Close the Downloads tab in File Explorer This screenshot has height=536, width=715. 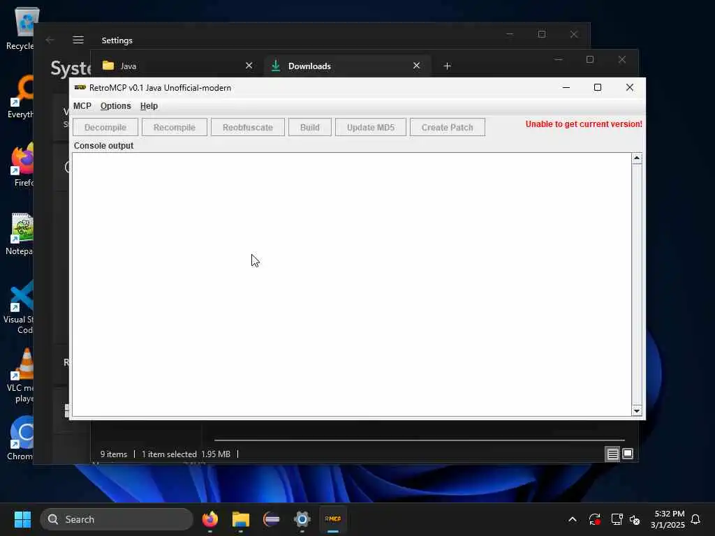pos(416,66)
